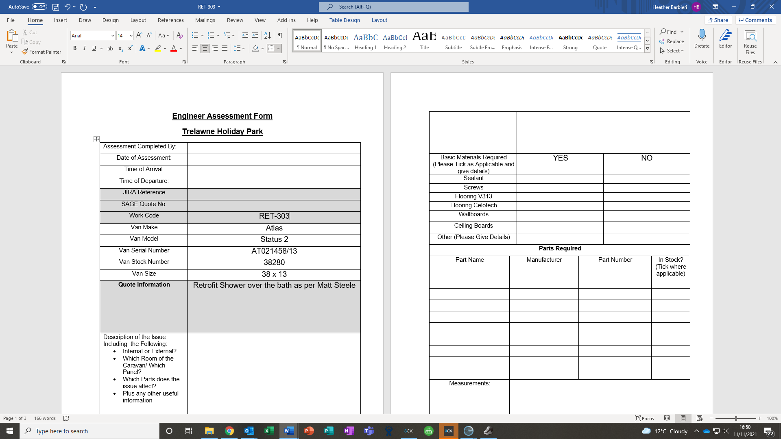Switch to the Table Design tab
This screenshot has width=781, height=439.
point(345,20)
